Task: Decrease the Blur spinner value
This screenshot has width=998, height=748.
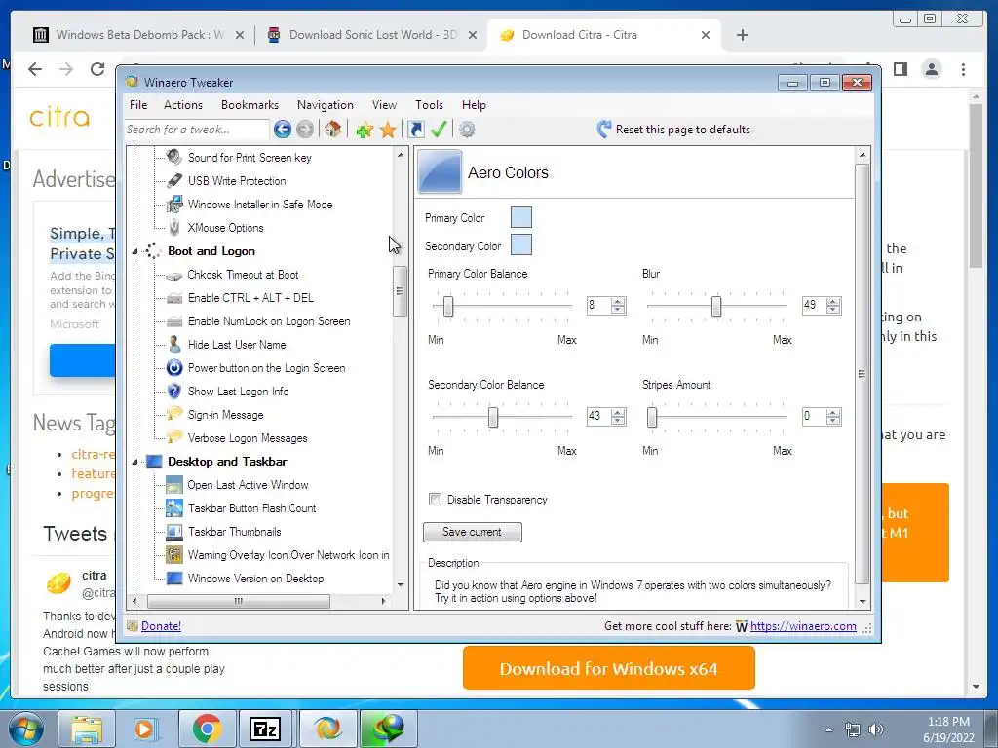Action: [x=833, y=310]
